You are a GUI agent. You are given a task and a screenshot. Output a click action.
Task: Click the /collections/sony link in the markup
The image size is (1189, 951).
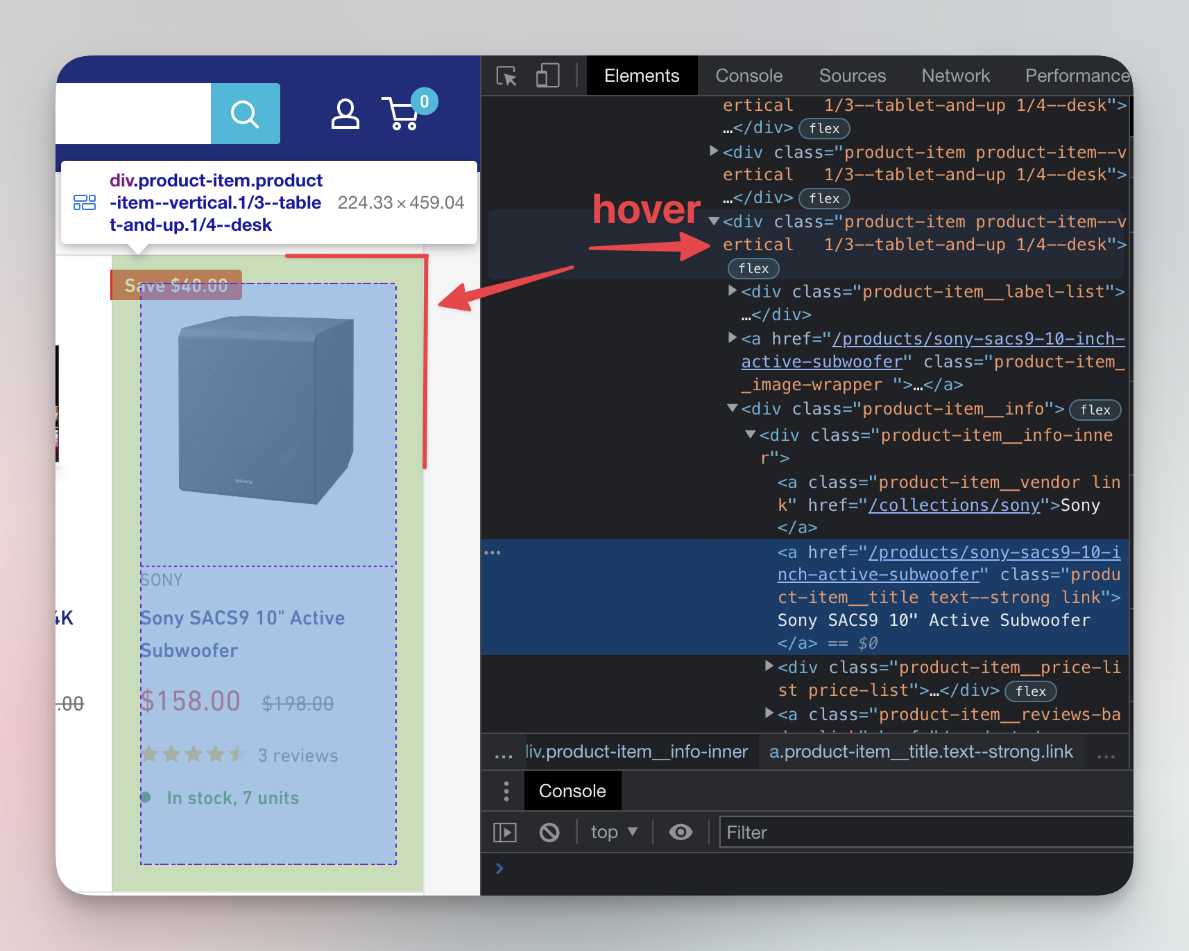(955, 505)
